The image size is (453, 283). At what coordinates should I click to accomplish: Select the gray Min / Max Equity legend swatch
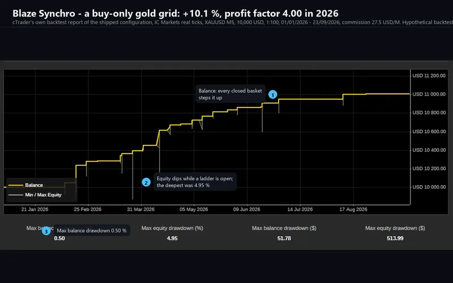[x=16, y=195]
